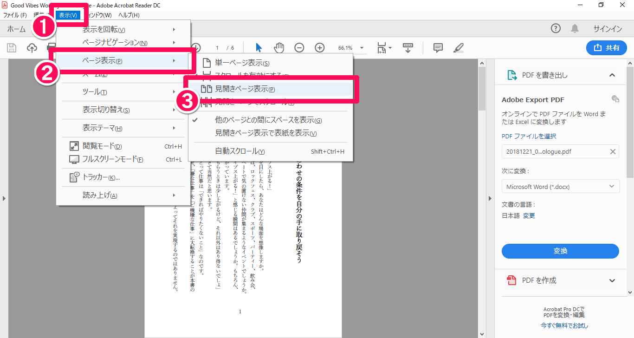Remove selected file with the X icon
The height and width of the screenshot is (338, 634).
coord(613,151)
